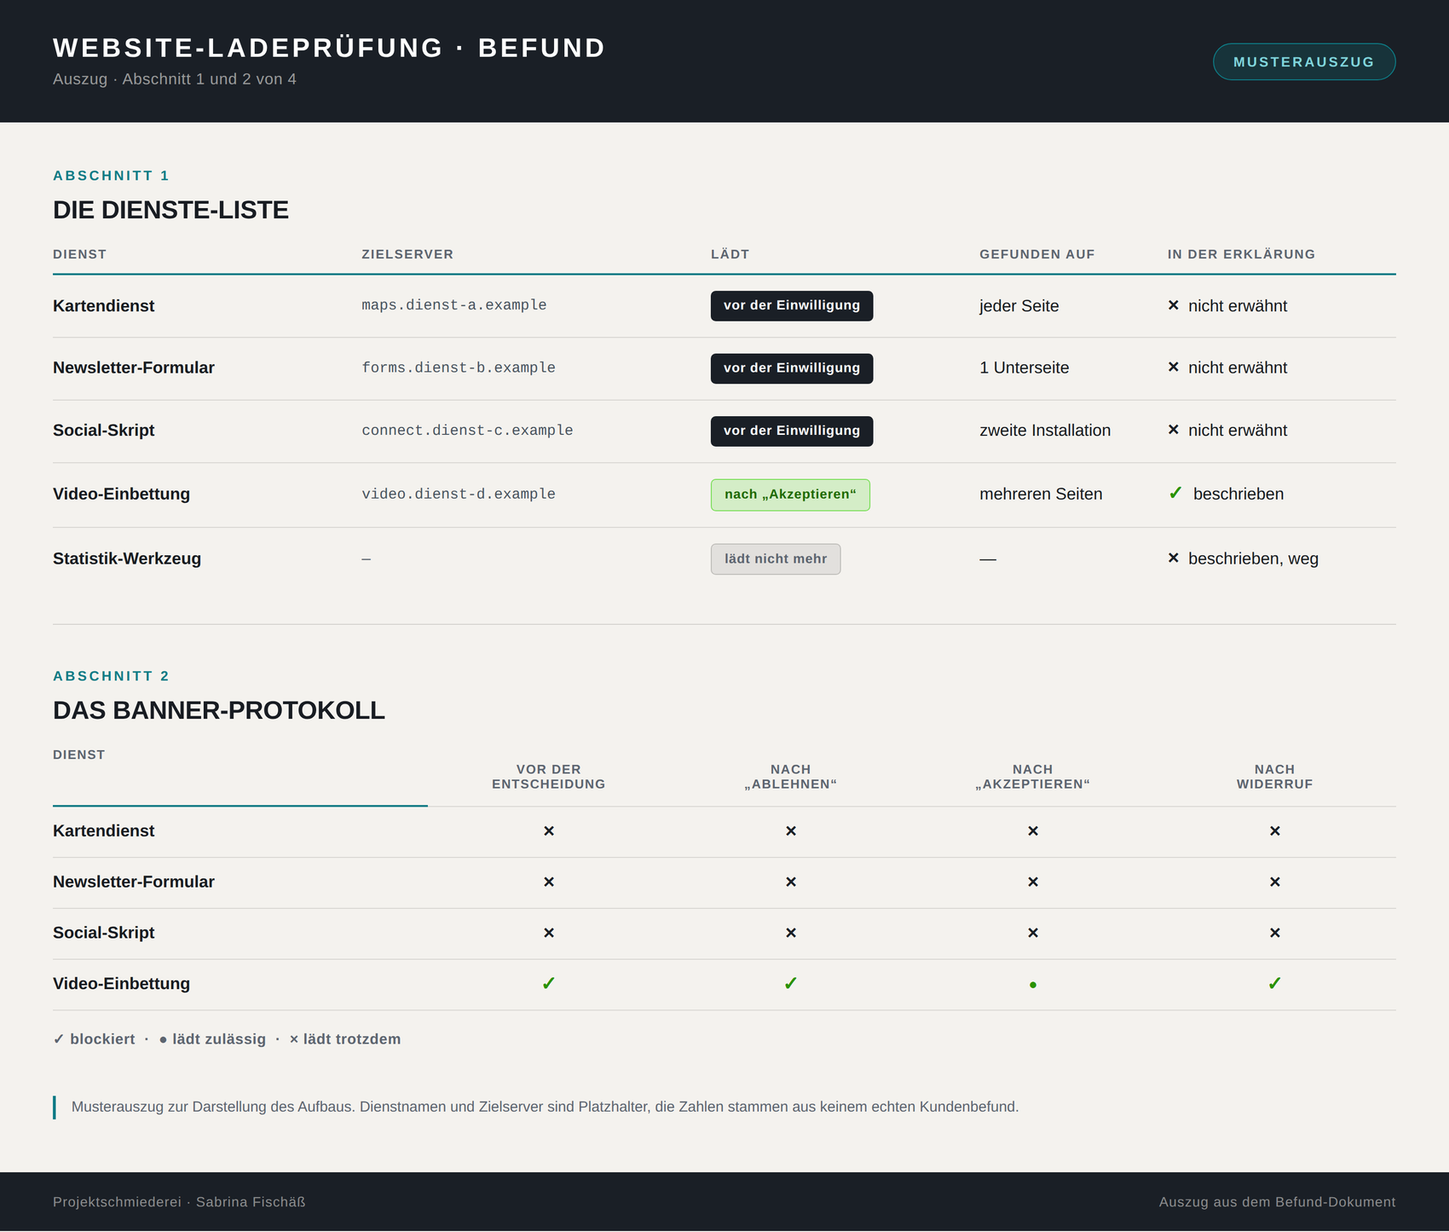Click Kartendienst X under 'Nach Widerruf'
The image size is (1449, 1232).
click(x=1275, y=831)
